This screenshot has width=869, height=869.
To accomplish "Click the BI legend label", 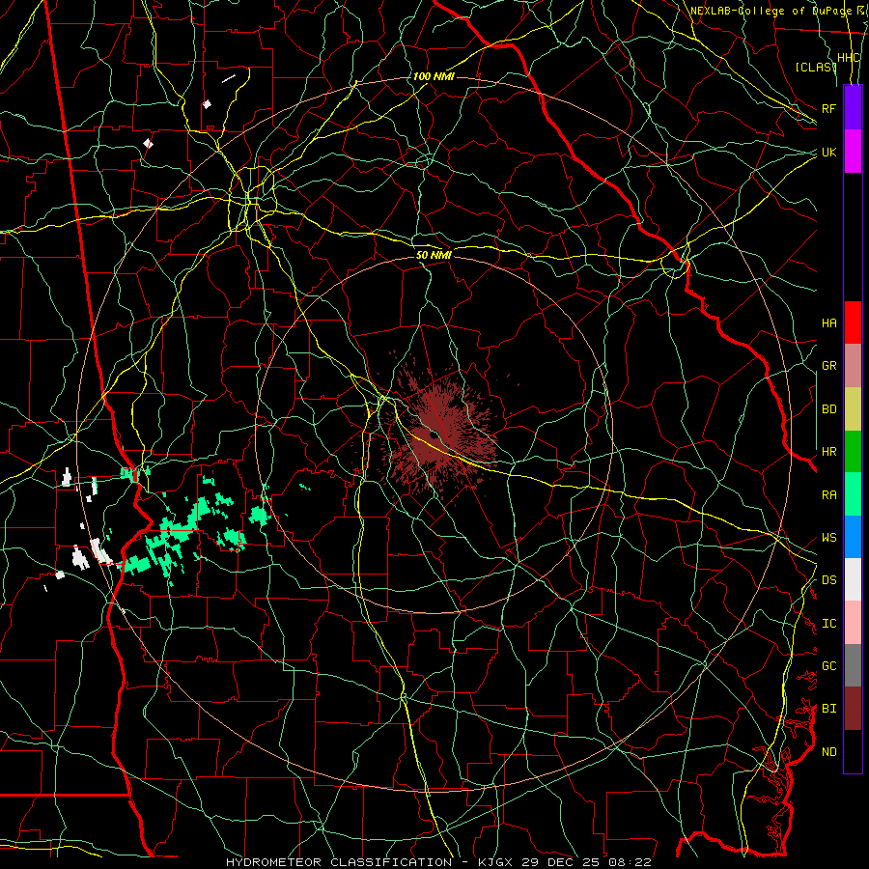I will [x=828, y=709].
